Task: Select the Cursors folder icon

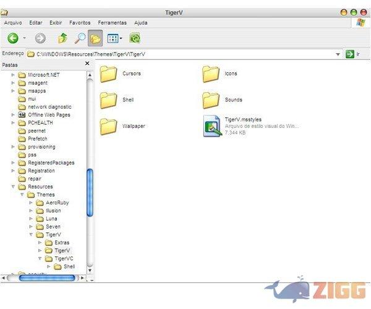Action: pyautogui.click(x=108, y=74)
